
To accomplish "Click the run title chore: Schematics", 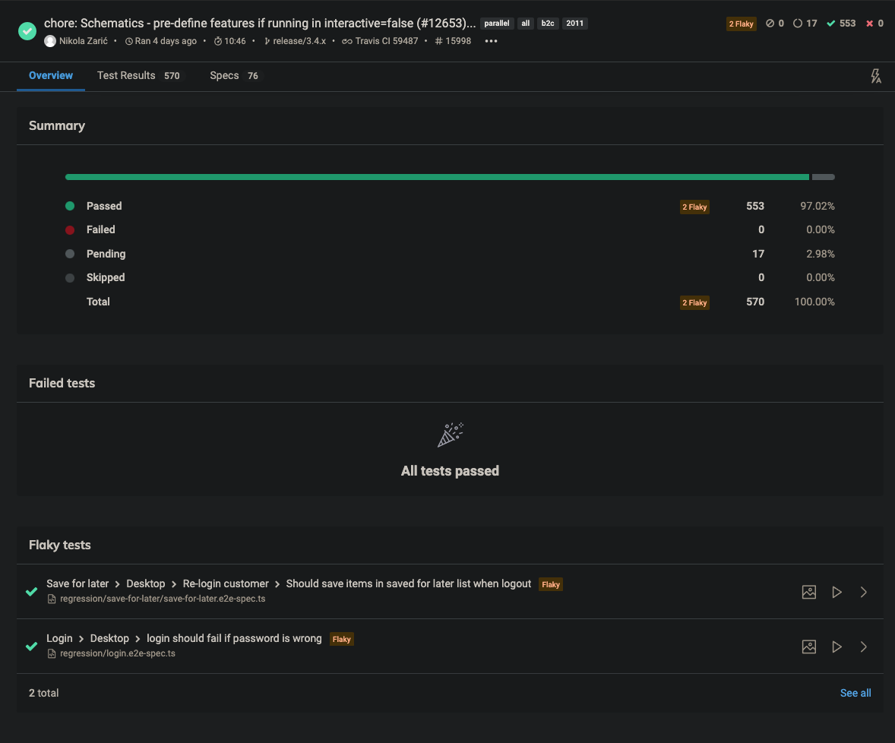I will point(260,24).
